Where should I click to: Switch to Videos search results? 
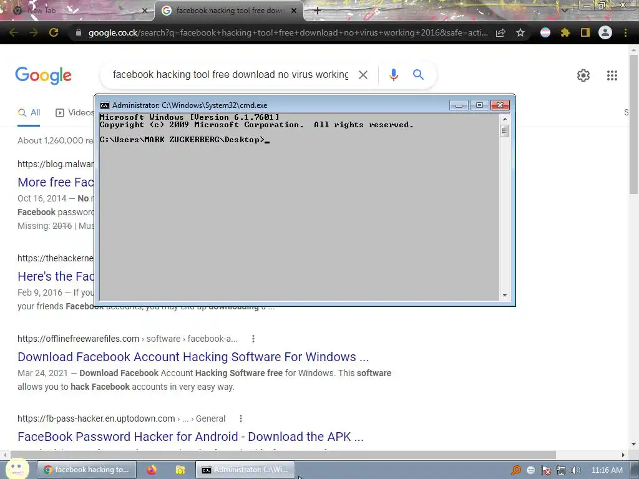coord(75,113)
